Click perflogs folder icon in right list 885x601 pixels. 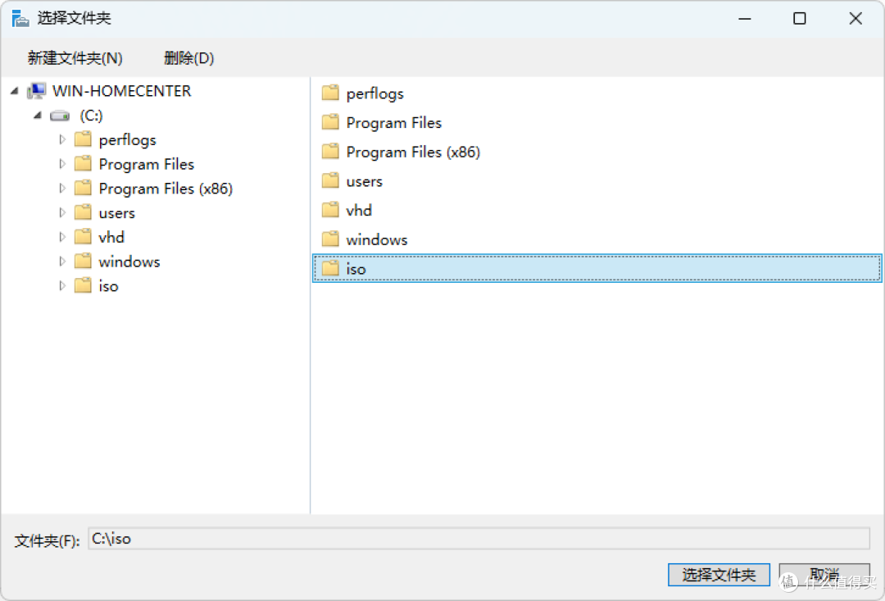tap(330, 93)
